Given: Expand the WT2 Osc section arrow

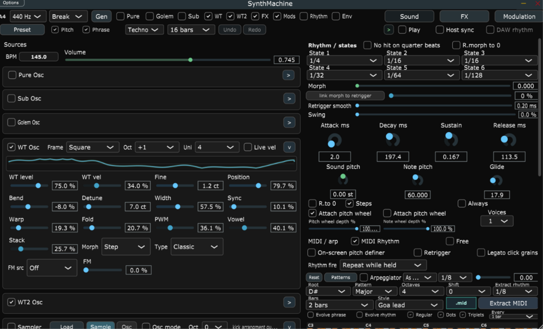Looking at the screenshot, I should point(289,302).
